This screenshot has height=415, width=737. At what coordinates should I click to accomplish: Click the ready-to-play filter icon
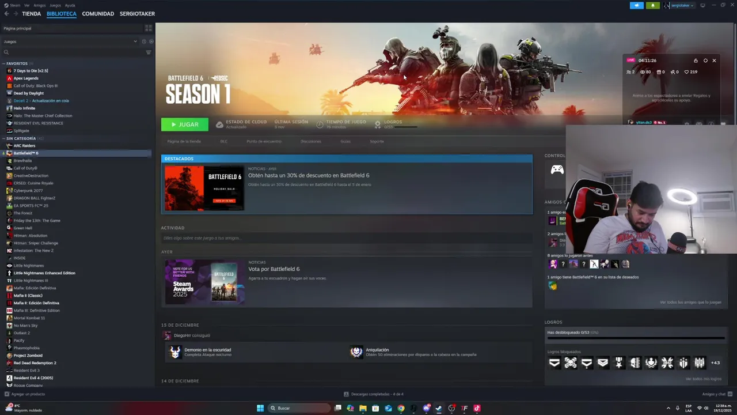(x=151, y=41)
